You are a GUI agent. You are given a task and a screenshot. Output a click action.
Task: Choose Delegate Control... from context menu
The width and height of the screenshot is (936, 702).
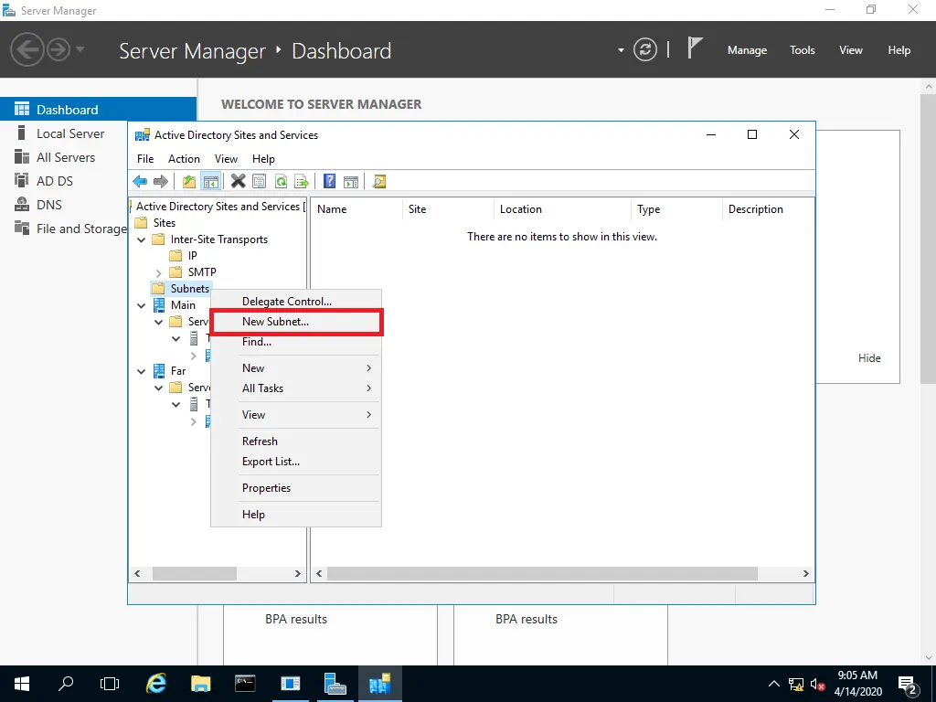(296, 301)
